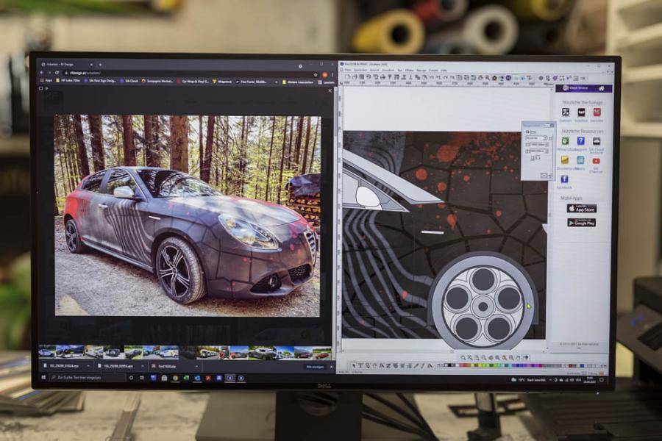Select the Text tool in Flexi's bottom toolbar
Viewport: 662px width, 441px height.
tap(360, 365)
